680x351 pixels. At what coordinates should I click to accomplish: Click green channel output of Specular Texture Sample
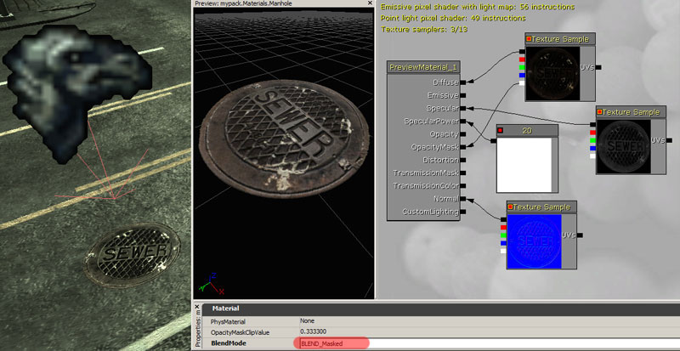pos(592,140)
